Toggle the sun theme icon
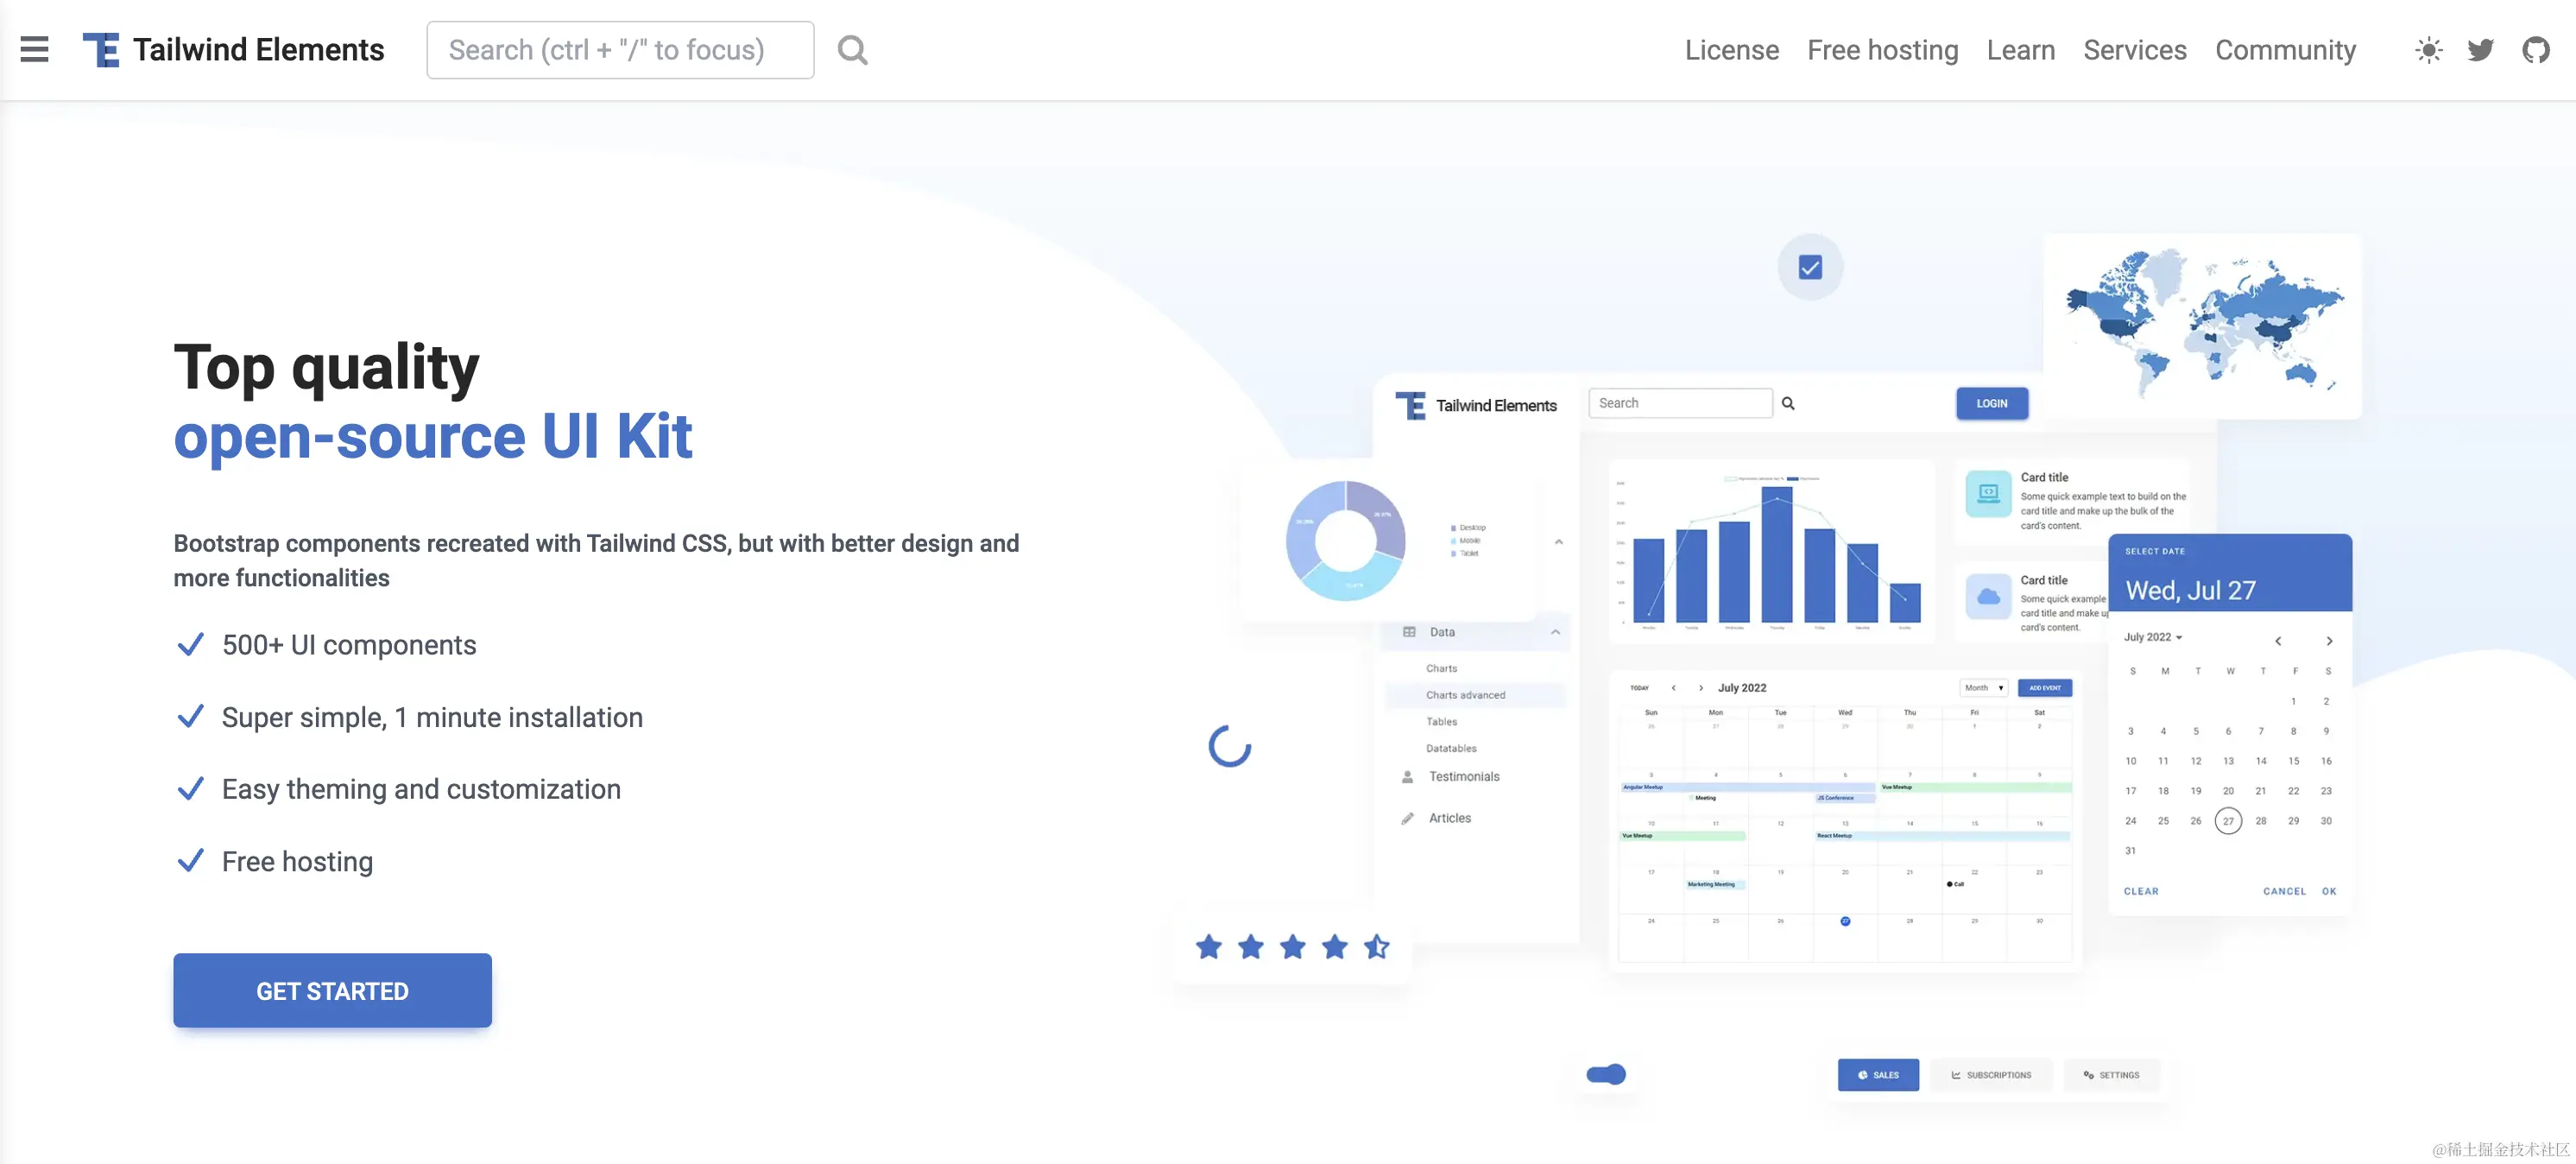 point(2428,50)
